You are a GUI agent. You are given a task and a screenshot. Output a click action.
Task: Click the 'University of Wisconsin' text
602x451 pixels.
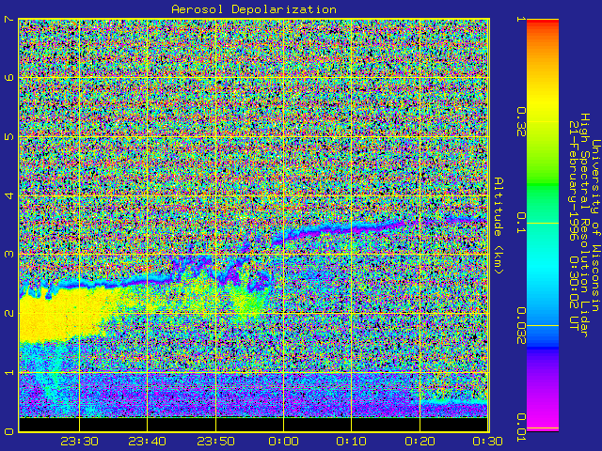click(595, 225)
